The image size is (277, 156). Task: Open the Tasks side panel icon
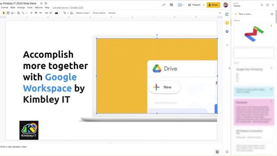tap(227, 32)
